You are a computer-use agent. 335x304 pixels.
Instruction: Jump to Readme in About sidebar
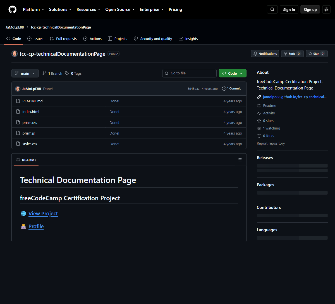tap(267, 106)
